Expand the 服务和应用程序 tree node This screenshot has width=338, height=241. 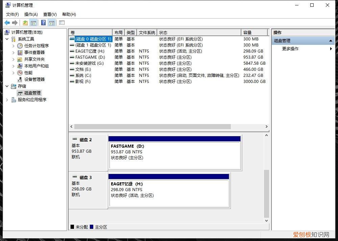[x=7, y=100]
